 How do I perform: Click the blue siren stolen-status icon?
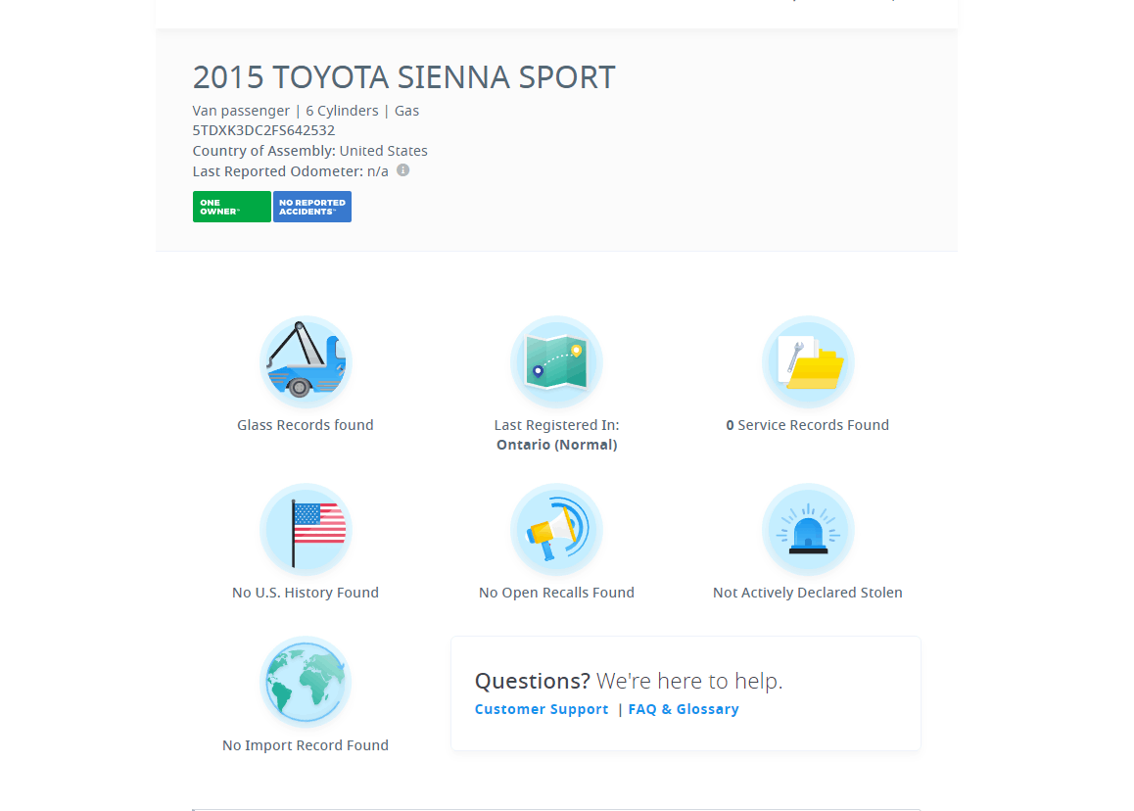(808, 529)
